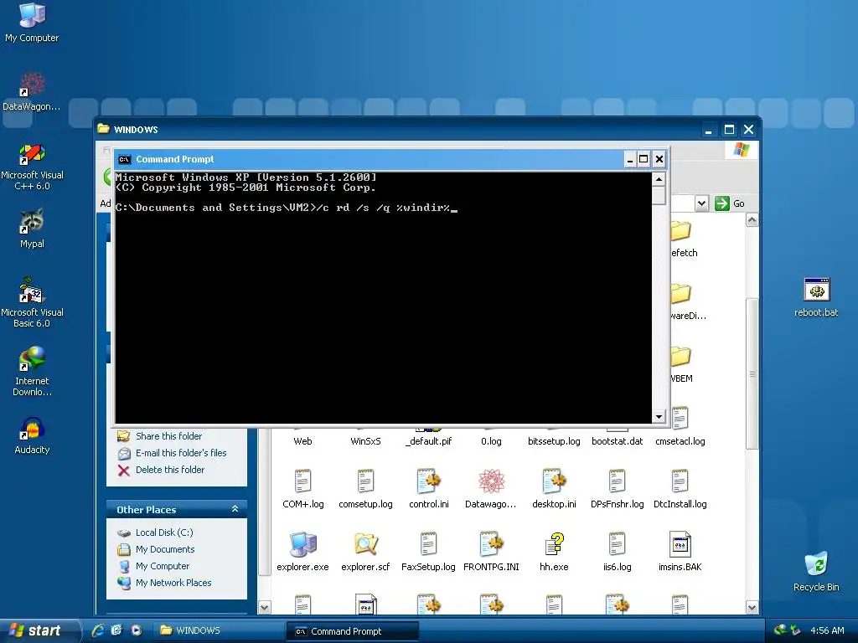The height and width of the screenshot is (643, 858).
Task: Minimize the WINDOWS explorer window
Action: click(x=709, y=130)
